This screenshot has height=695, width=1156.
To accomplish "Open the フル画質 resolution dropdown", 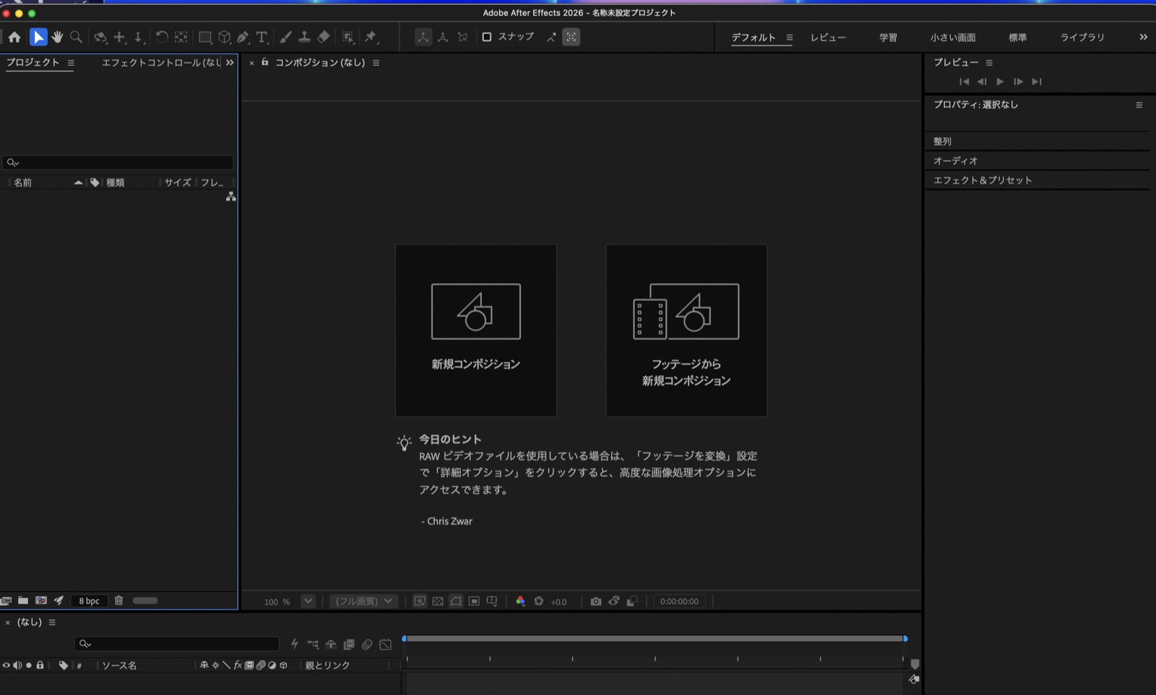I will (364, 600).
